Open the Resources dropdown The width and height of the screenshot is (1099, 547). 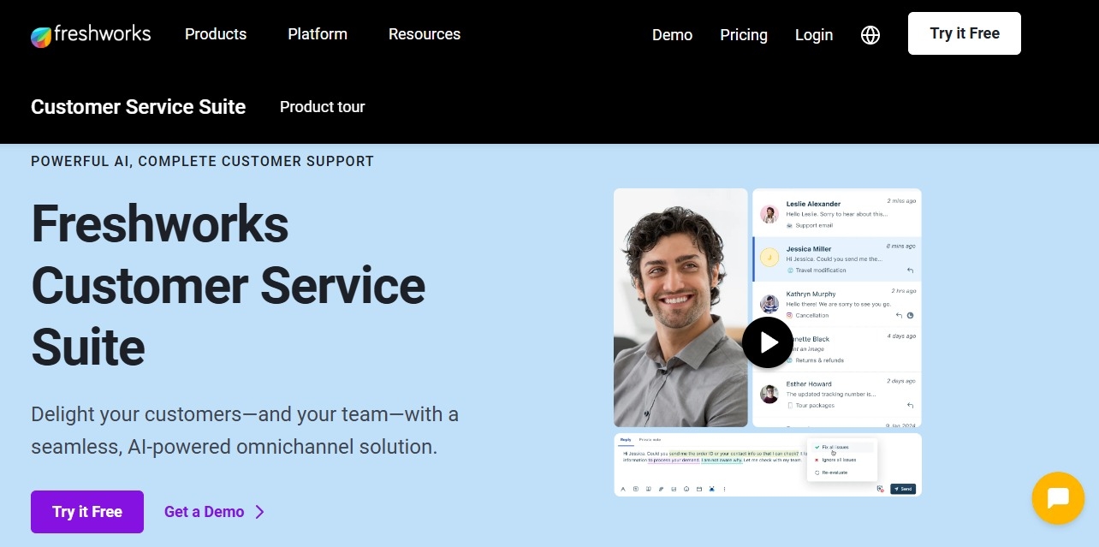coord(425,34)
